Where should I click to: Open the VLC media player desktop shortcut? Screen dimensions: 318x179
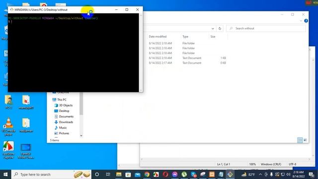[x=8, y=126]
